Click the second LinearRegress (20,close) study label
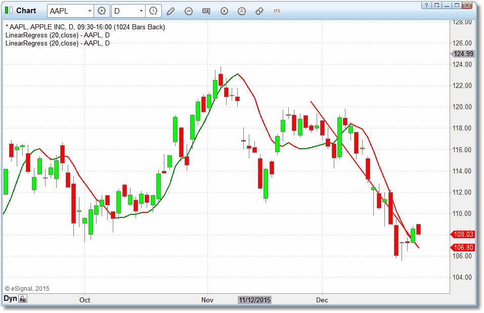Image resolution: width=484 pixels, height=313 pixels. click(x=58, y=43)
